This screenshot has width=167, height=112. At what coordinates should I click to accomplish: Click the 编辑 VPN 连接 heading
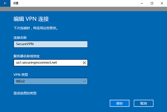pos(31,19)
